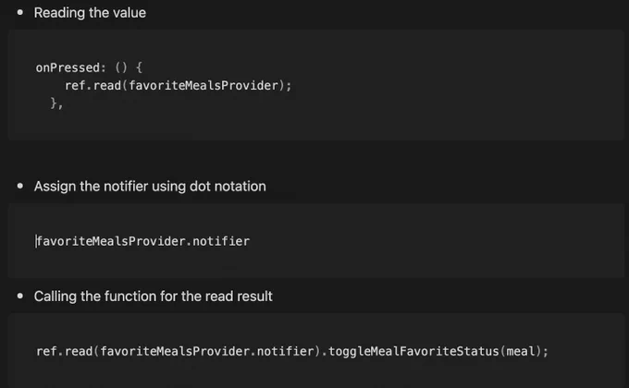This screenshot has width=629, height=388.
Task: Click the 'onPressed: () {' code line
Action: 89,67
